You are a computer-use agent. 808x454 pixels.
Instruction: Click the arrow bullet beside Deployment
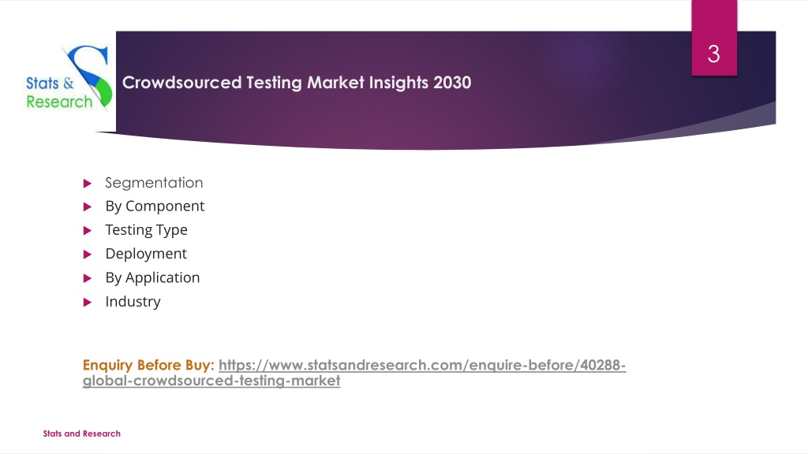point(87,255)
